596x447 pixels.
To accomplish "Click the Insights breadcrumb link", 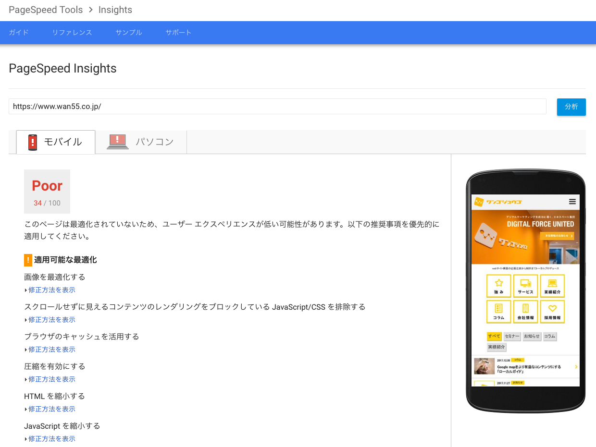I will click(x=115, y=10).
